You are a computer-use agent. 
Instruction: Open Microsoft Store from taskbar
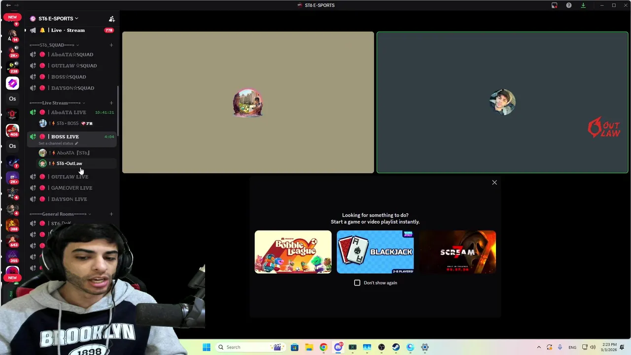[x=294, y=347]
